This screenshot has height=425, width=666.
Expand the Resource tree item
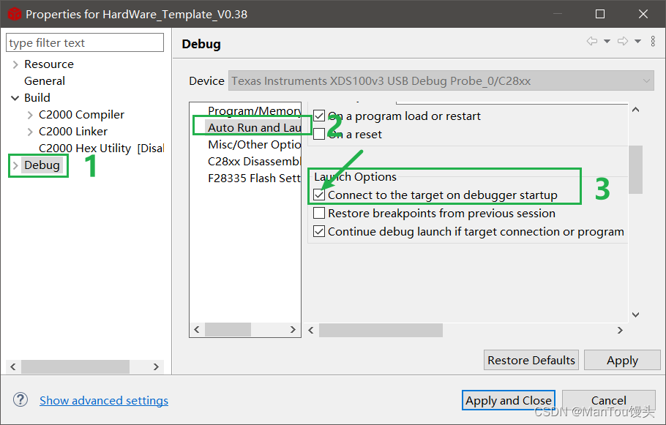click(15, 64)
